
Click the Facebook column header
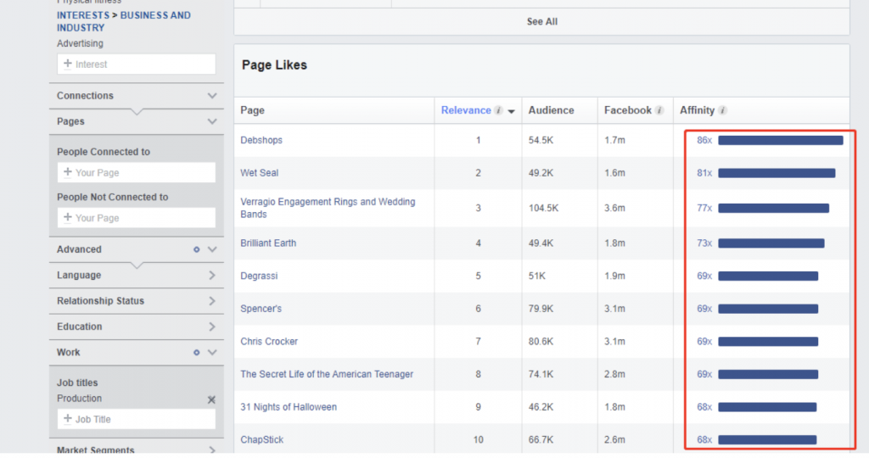tap(628, 110)
